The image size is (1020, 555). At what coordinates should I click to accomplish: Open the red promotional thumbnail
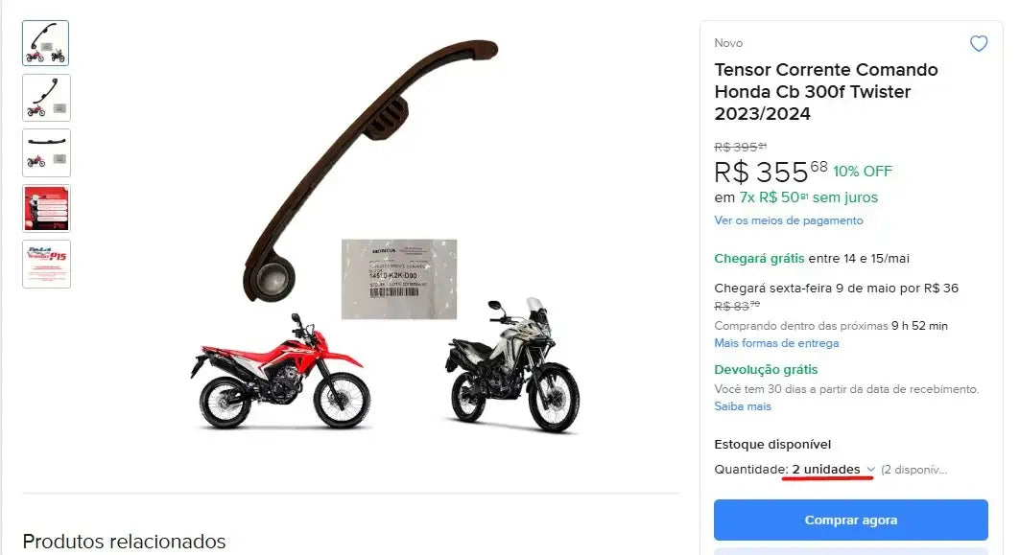[x=46, y=209]
